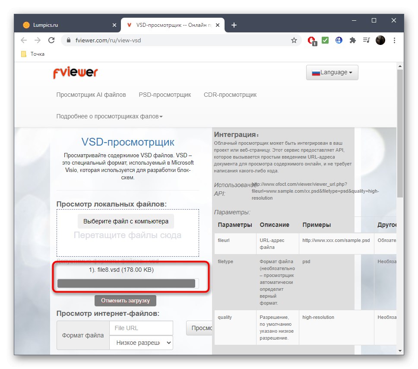Open the puzzle-piece extensions menu
This screenshot has width=418, height=369.
(353, 40)
